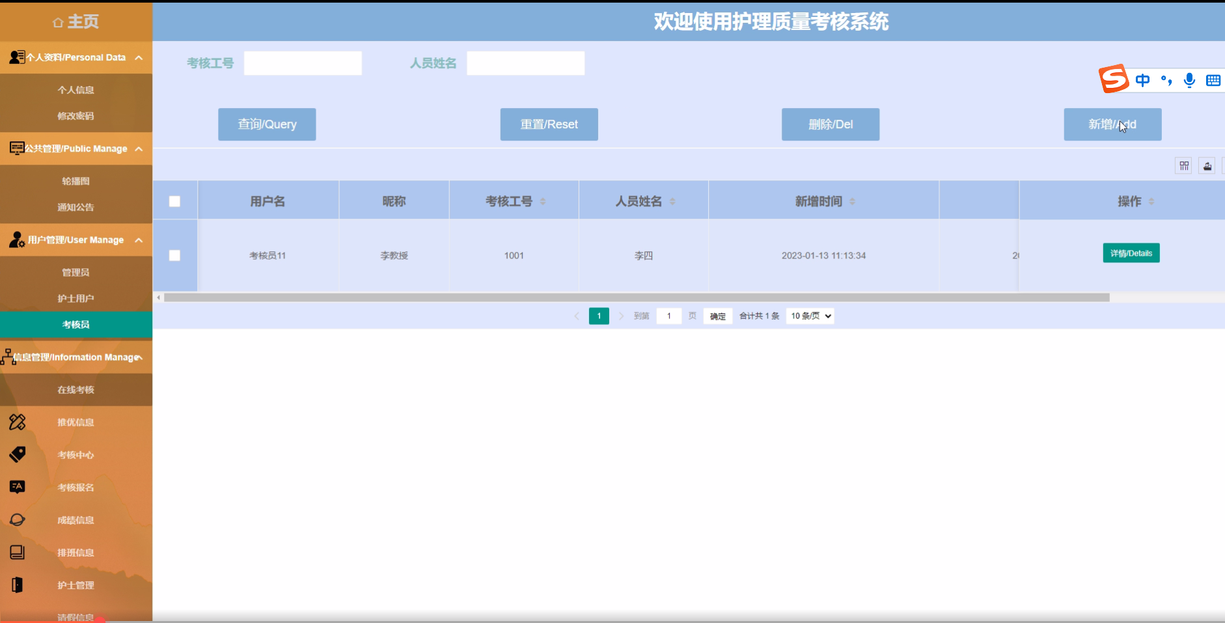This screenshot has width=1225, height=623.
Task: Click the 查询/Query button
Action: coord(267,124)
